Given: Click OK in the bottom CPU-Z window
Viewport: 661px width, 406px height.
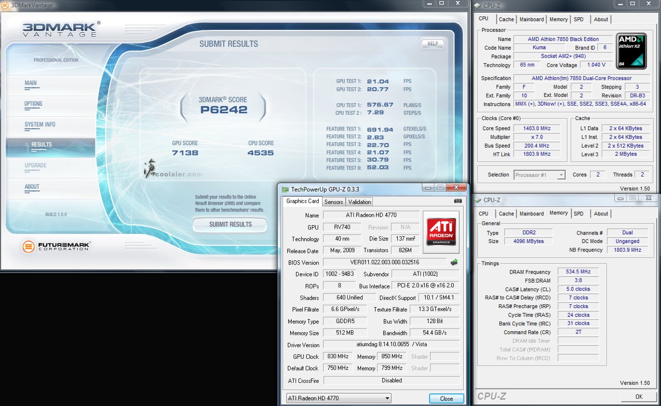Looking at the screenshot, I should click(x=639, y=397).
